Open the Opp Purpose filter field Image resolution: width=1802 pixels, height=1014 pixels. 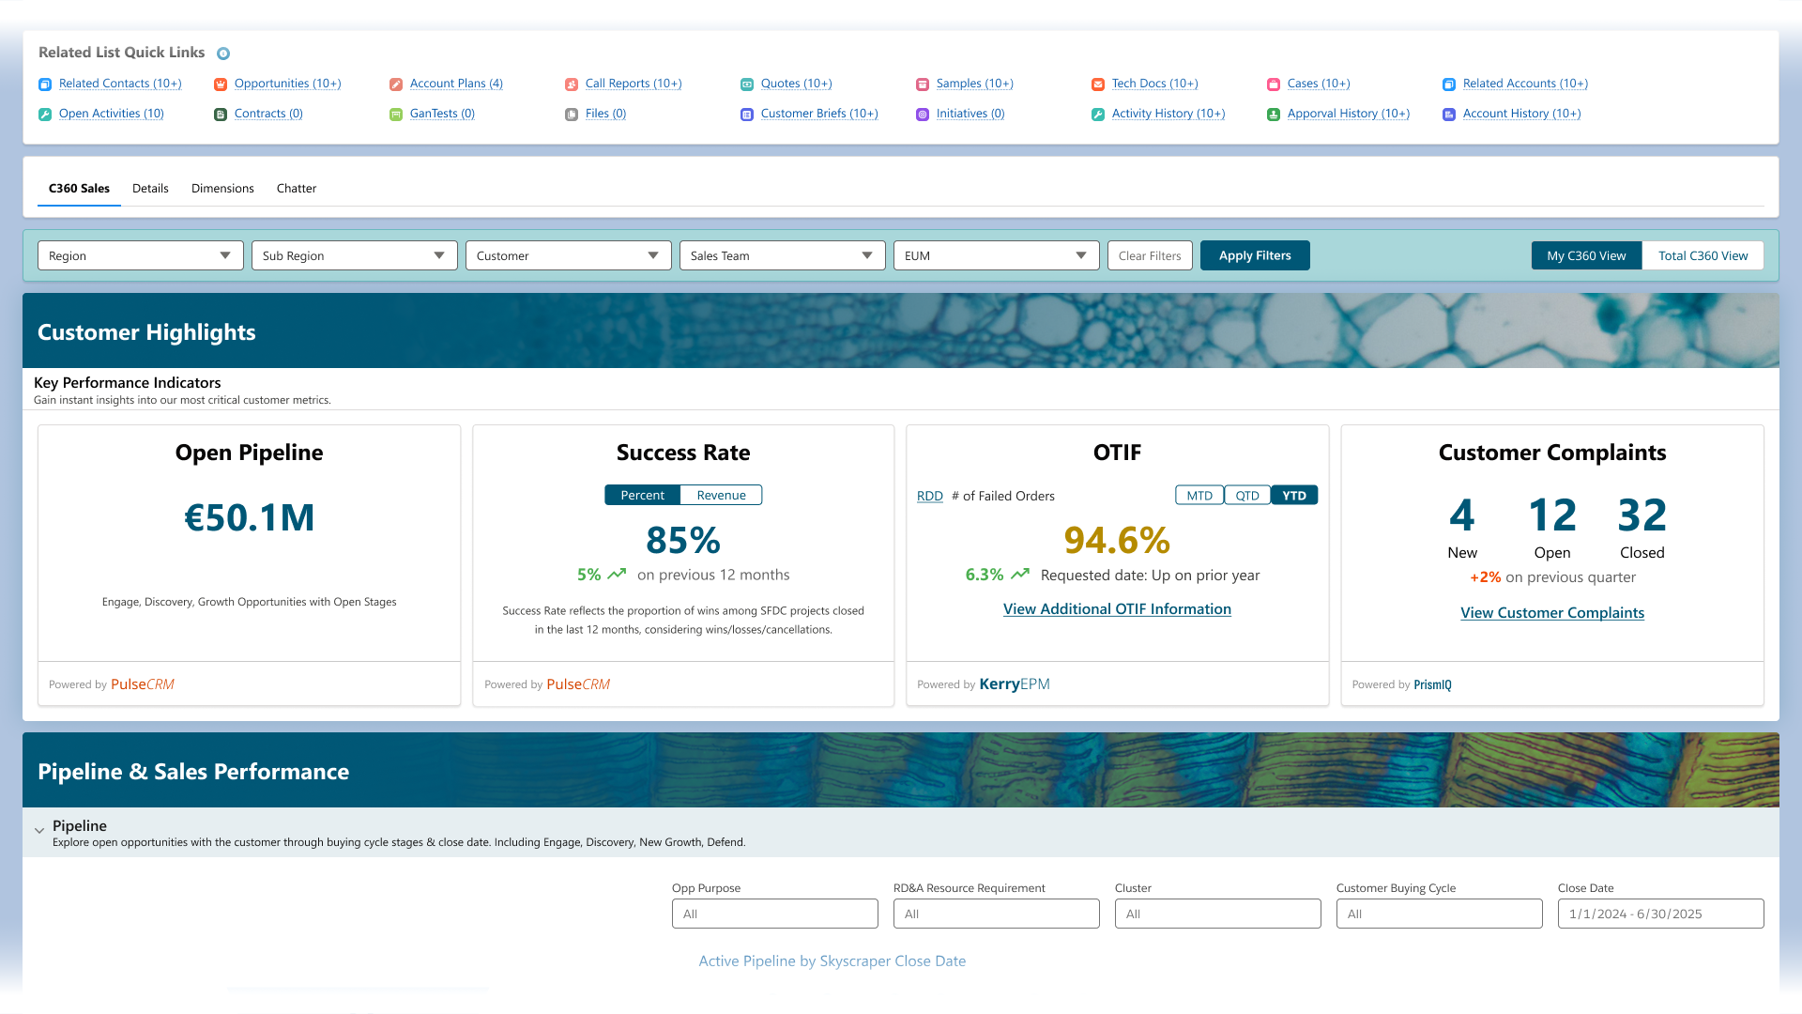coord(774,914)
